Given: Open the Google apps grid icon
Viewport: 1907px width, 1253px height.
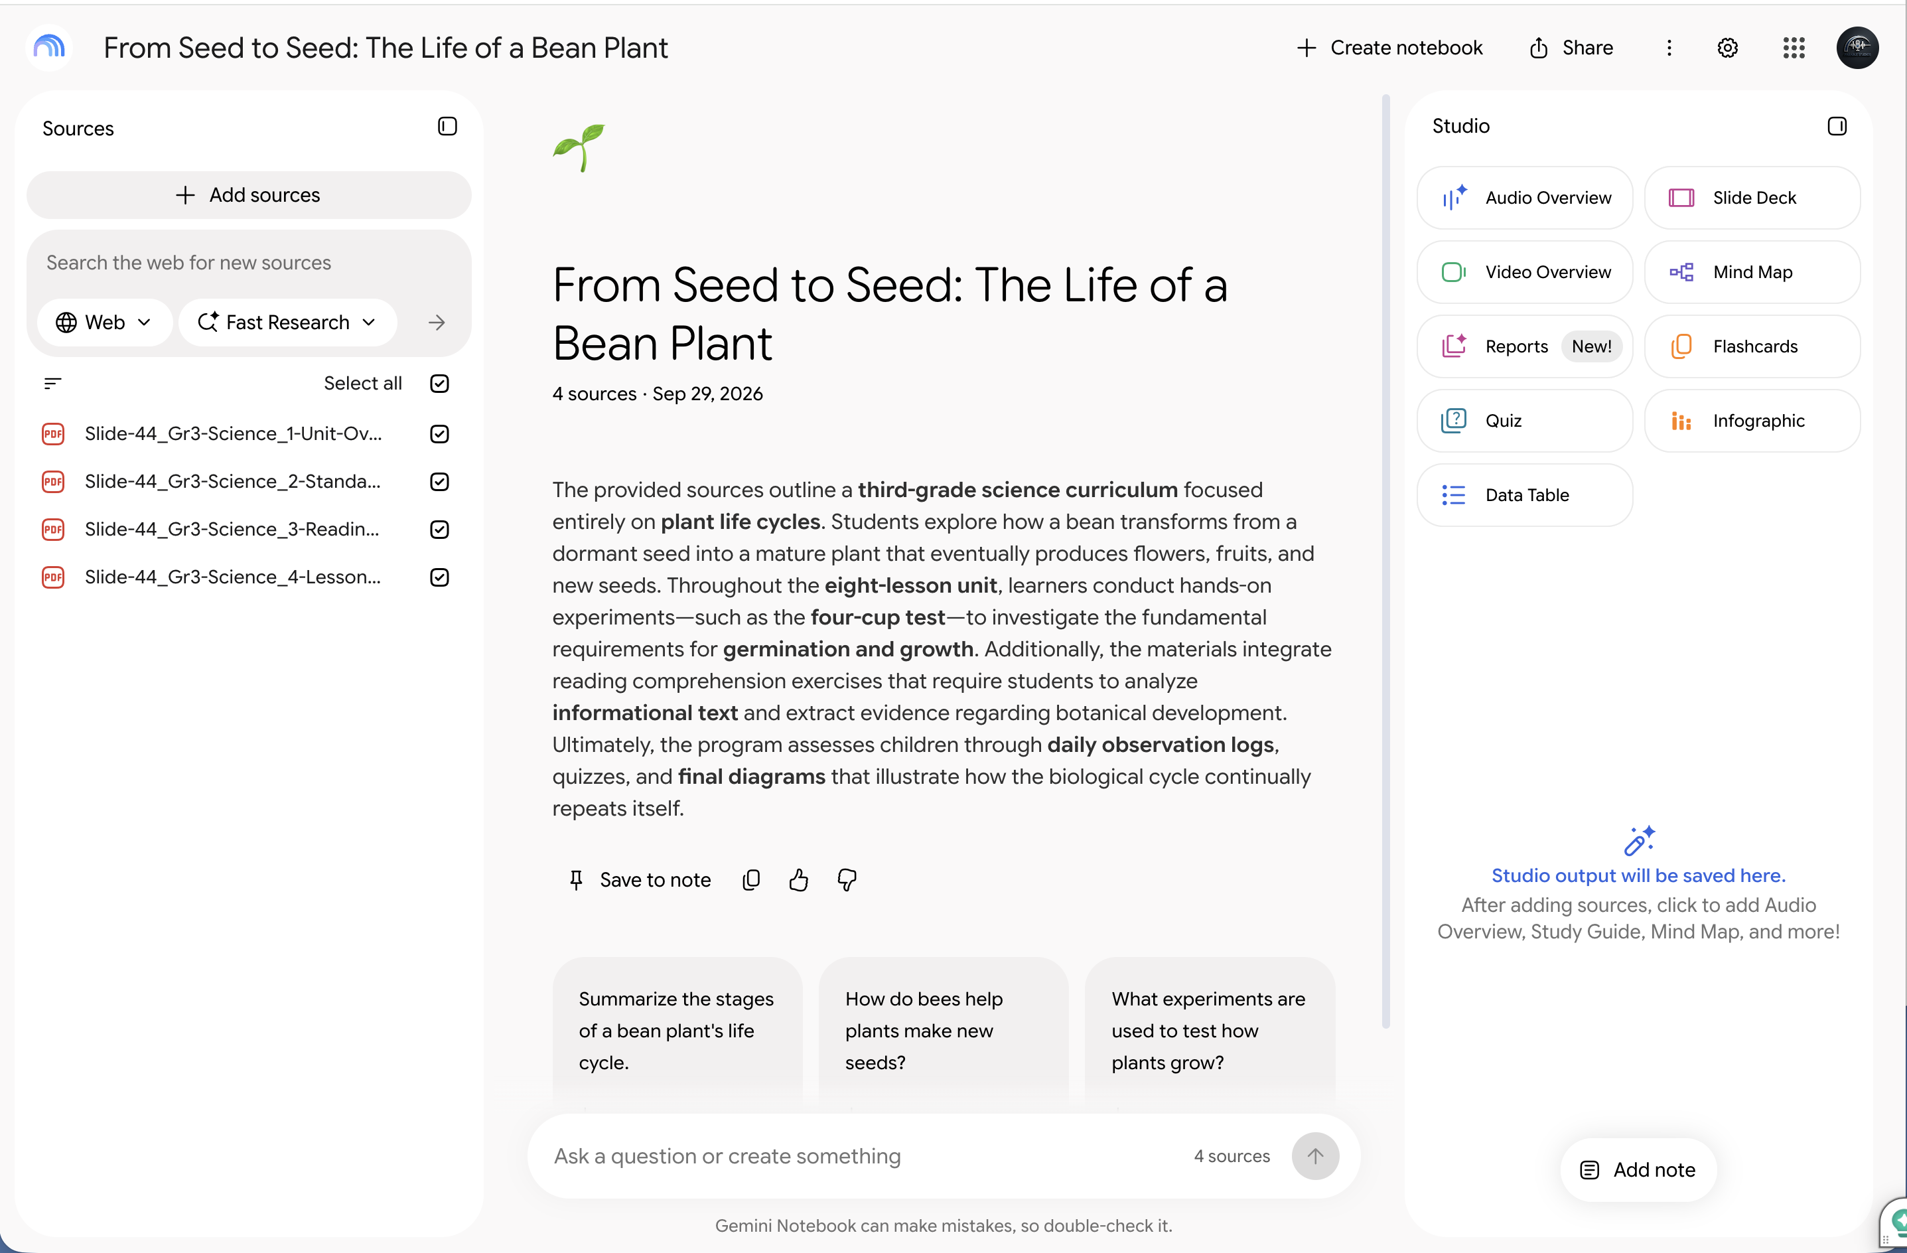Looking at the screenshot, I should tap(1794, 48).
